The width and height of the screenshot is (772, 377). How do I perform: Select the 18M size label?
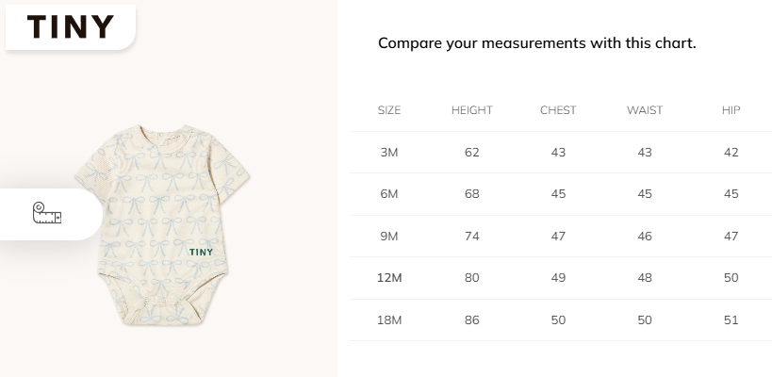pos(389,320)
